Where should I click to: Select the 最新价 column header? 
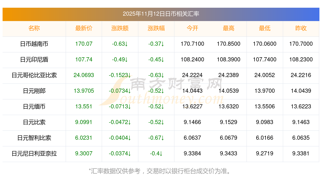coord(84,28)
